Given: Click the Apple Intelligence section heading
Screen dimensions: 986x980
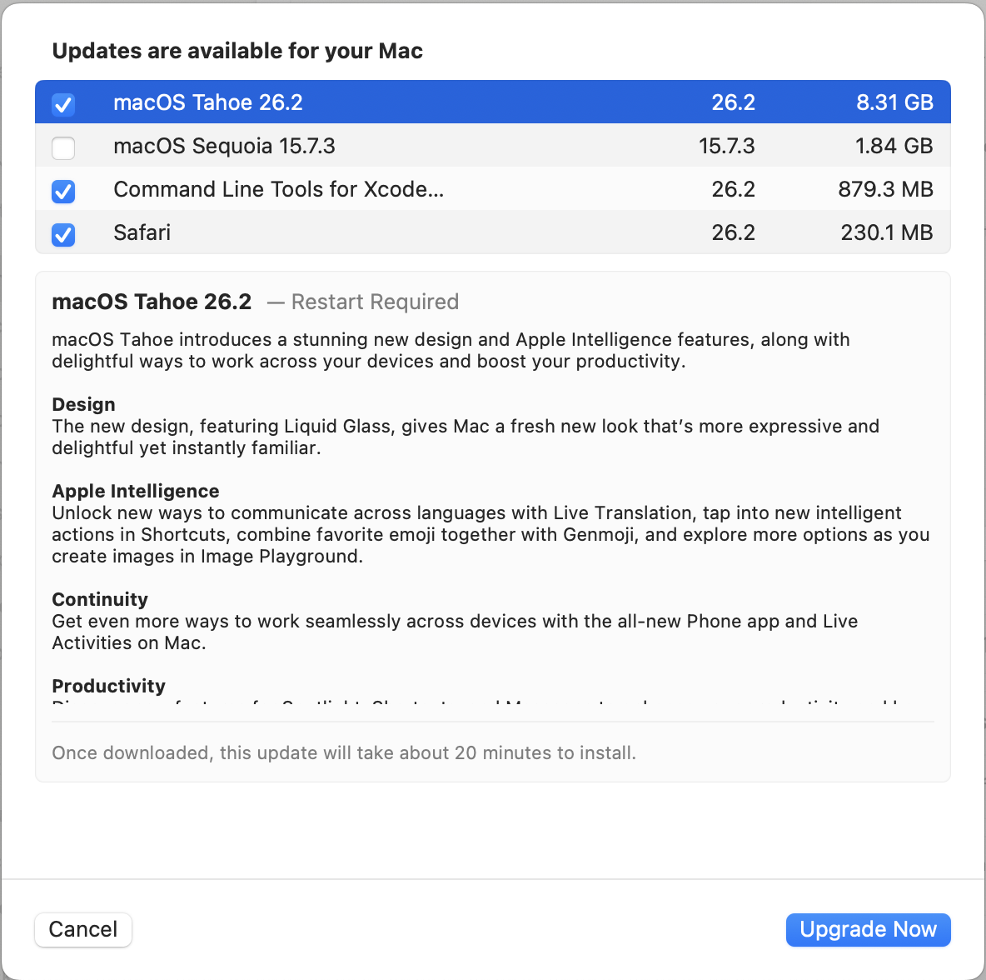Looking at the screenshot, I should point(136,491).
